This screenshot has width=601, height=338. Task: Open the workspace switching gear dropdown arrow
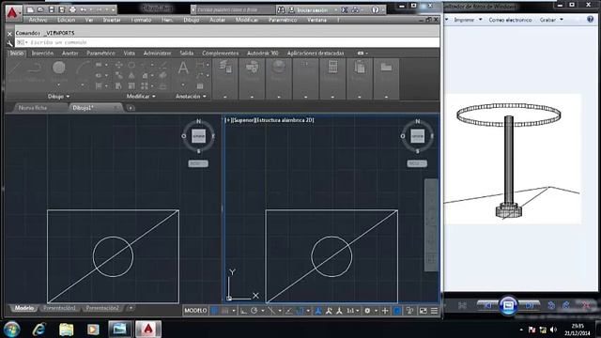[376, 311]
